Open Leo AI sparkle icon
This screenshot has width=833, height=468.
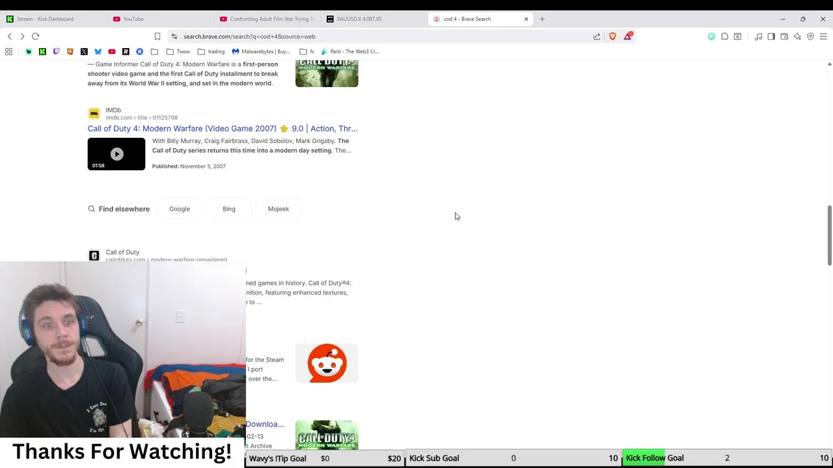pos(797,36)
